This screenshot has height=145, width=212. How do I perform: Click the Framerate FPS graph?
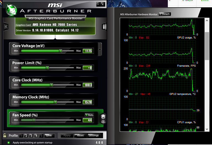pos(162,80)
